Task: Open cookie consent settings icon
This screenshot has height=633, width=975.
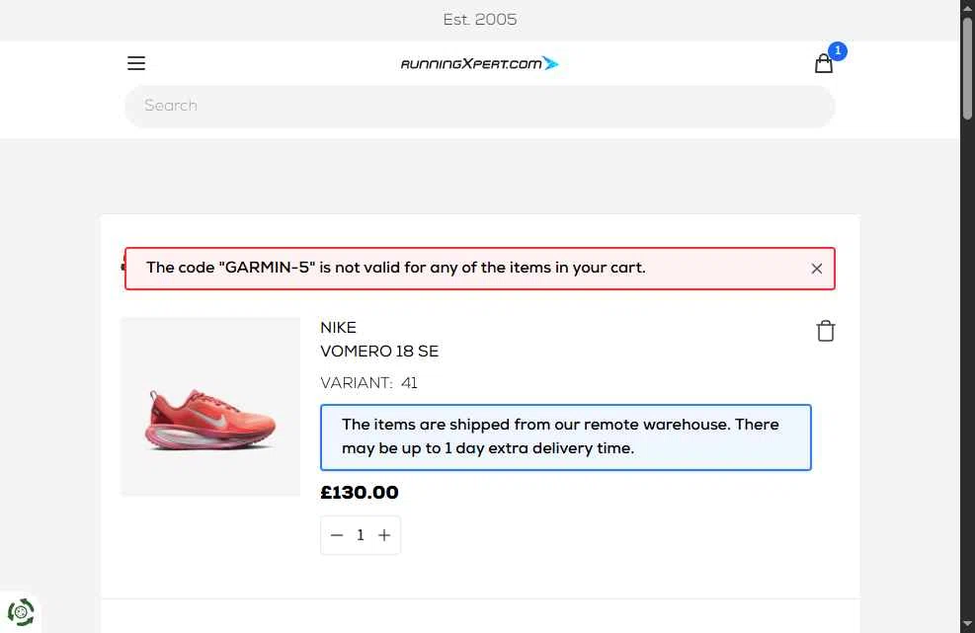Action: 21,612
